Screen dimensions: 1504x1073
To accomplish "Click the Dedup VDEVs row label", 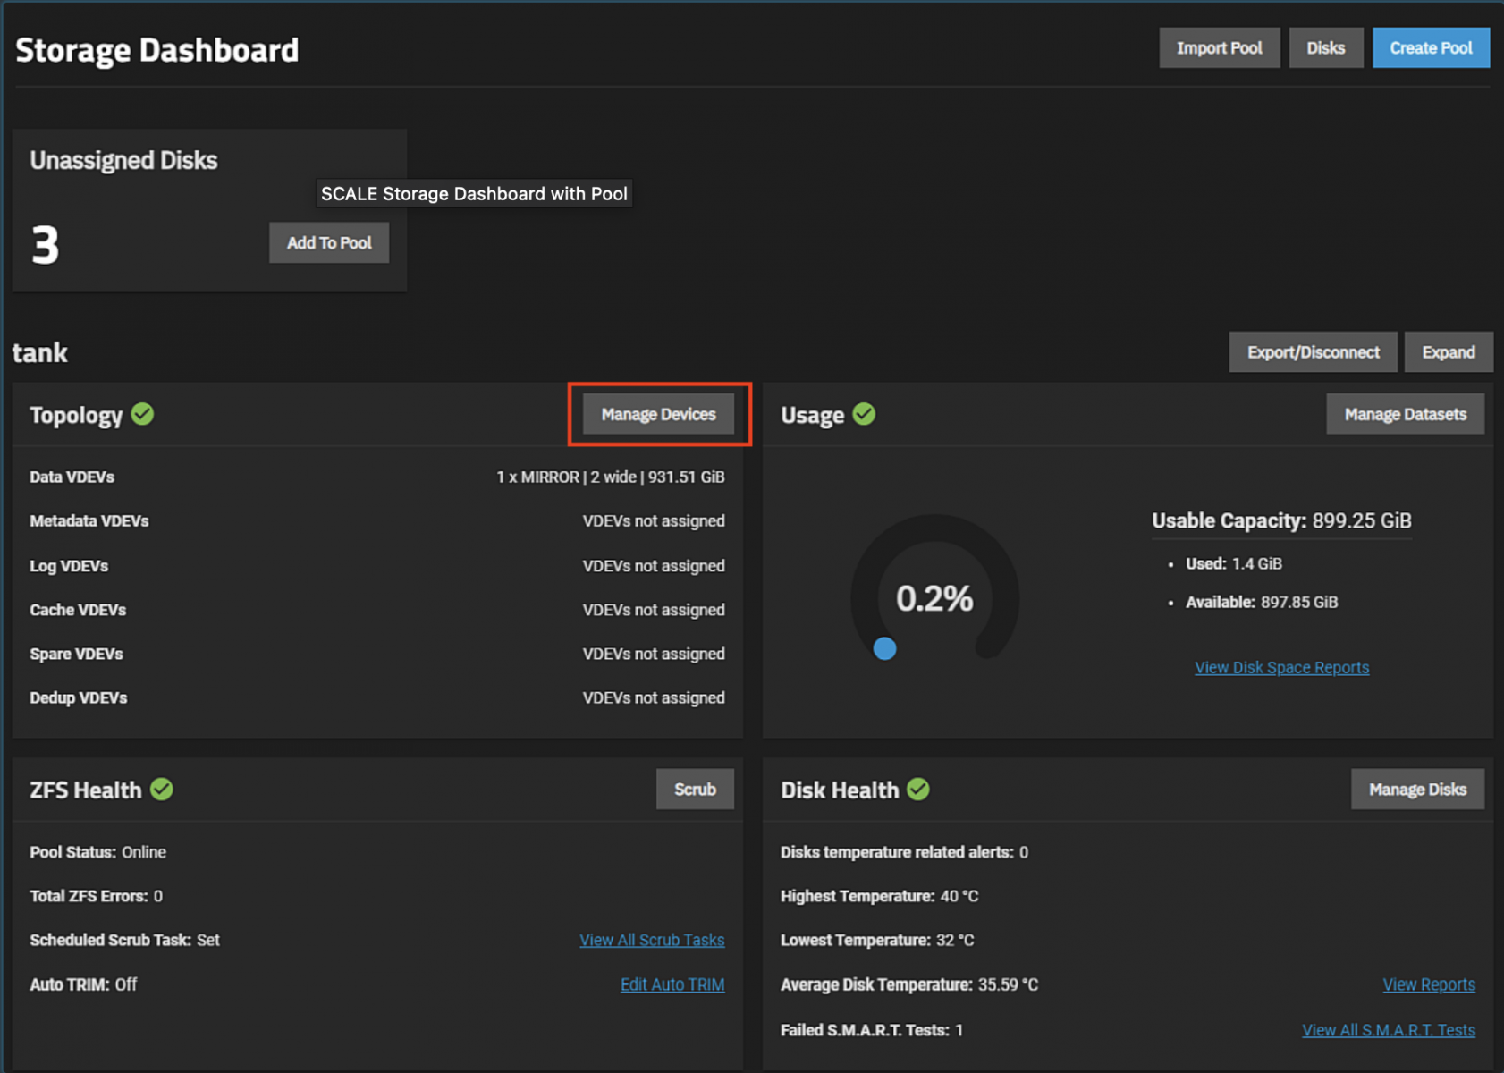I will [79, 697].
